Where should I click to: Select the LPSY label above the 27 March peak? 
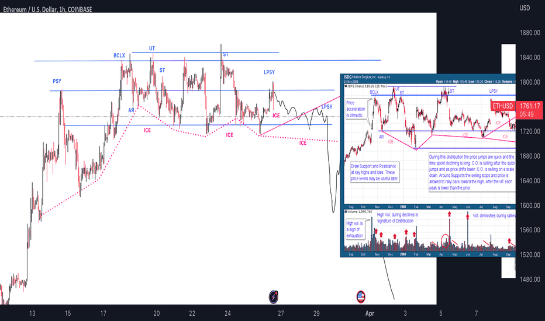[269, 72]
